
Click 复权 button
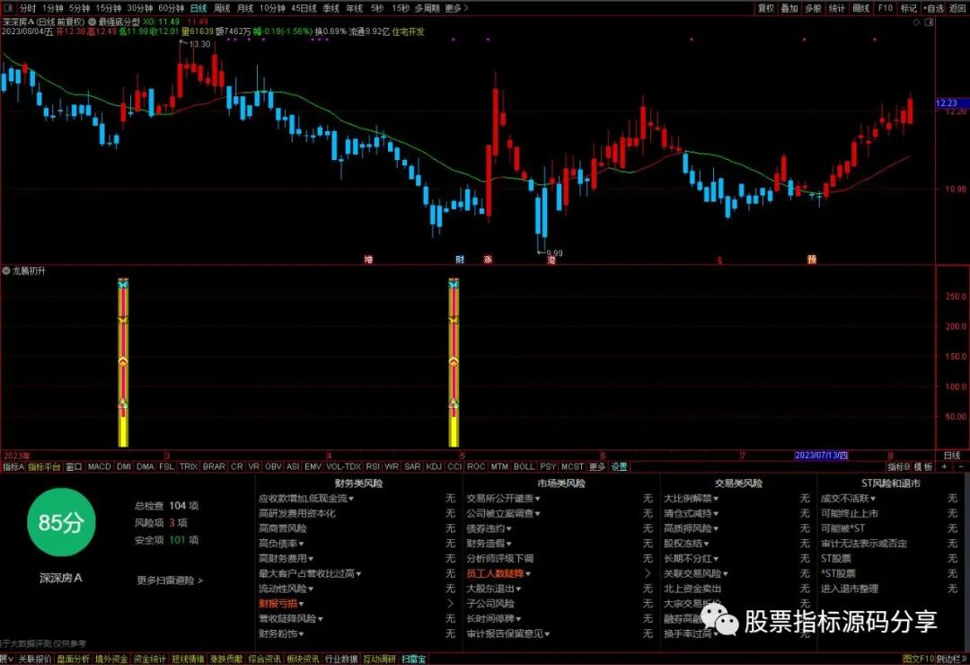click(766, 8)
